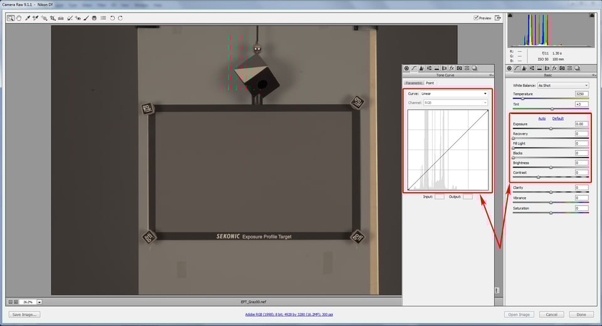Switch to the Parametric curve tab
This screenshot has height=326, width=602.
tap(414, 83)
